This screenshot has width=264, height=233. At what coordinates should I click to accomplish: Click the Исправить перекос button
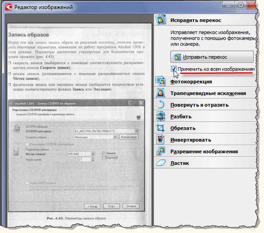(212, 57)
